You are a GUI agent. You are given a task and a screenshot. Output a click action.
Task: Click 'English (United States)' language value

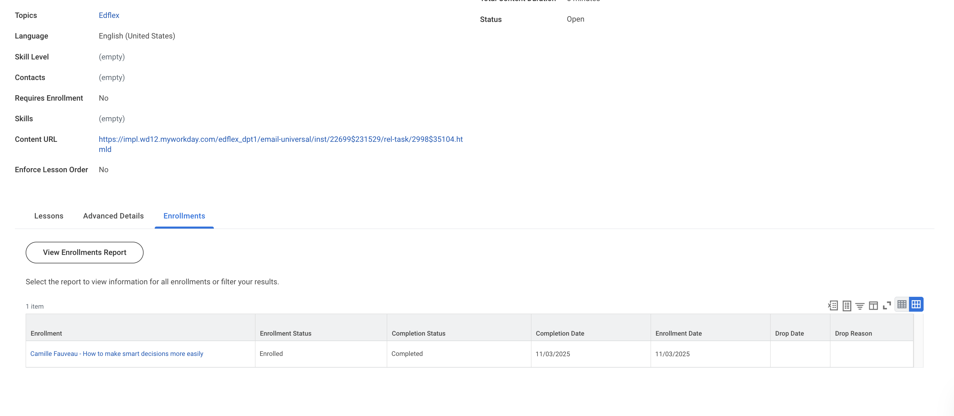tap(137, 36)
